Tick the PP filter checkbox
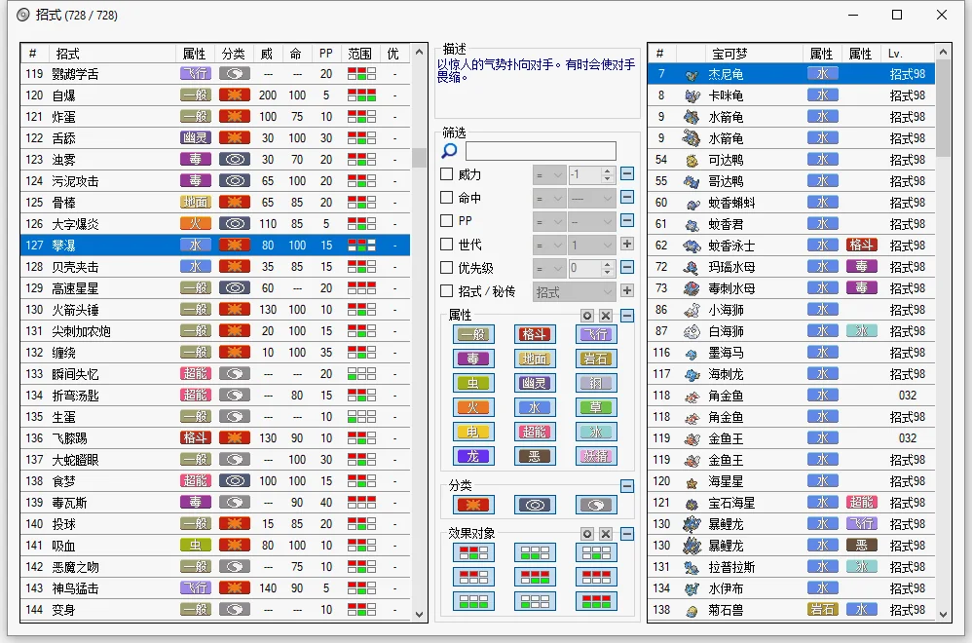Image resolution: width=972 pixels, height=643 pixels. [446, 220]
